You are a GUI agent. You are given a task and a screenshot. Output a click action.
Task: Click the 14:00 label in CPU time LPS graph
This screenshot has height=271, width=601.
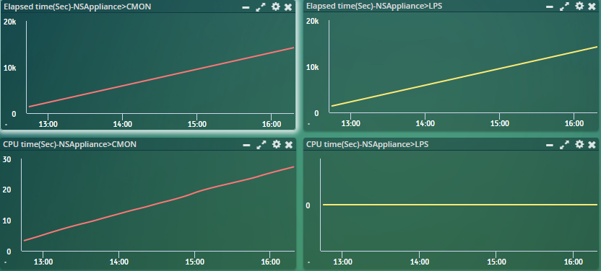(x=420, y=262)
